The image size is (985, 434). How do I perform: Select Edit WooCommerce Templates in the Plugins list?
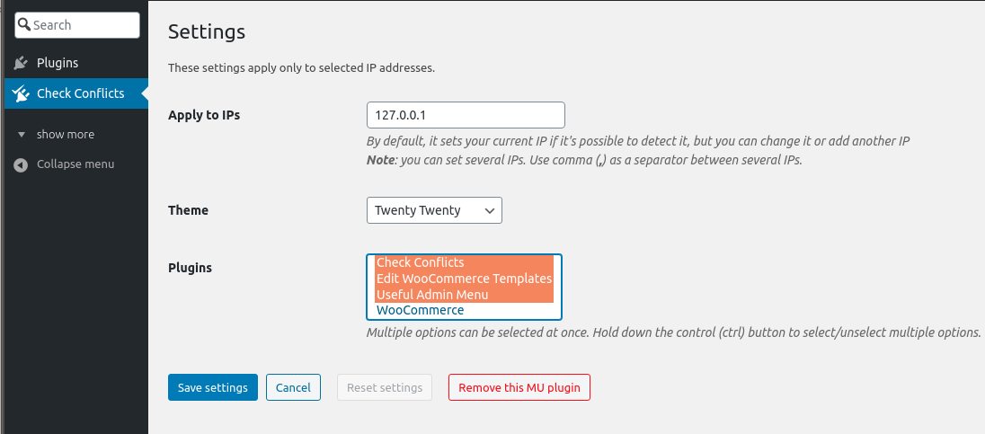point(465,279)
